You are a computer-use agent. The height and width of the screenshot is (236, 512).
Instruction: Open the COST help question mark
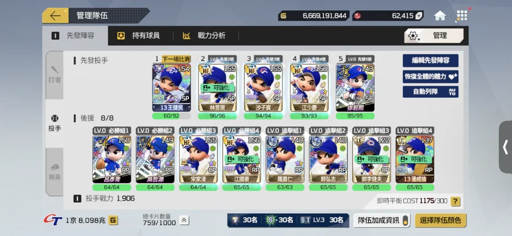click(455, 201)
